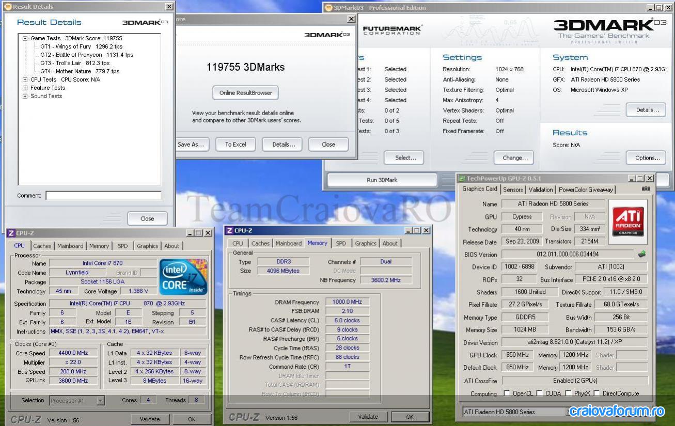Open SPD tab in the CPU-Z memory window
The height and width of the screenshot is (426, 675).
click(341, 244)
